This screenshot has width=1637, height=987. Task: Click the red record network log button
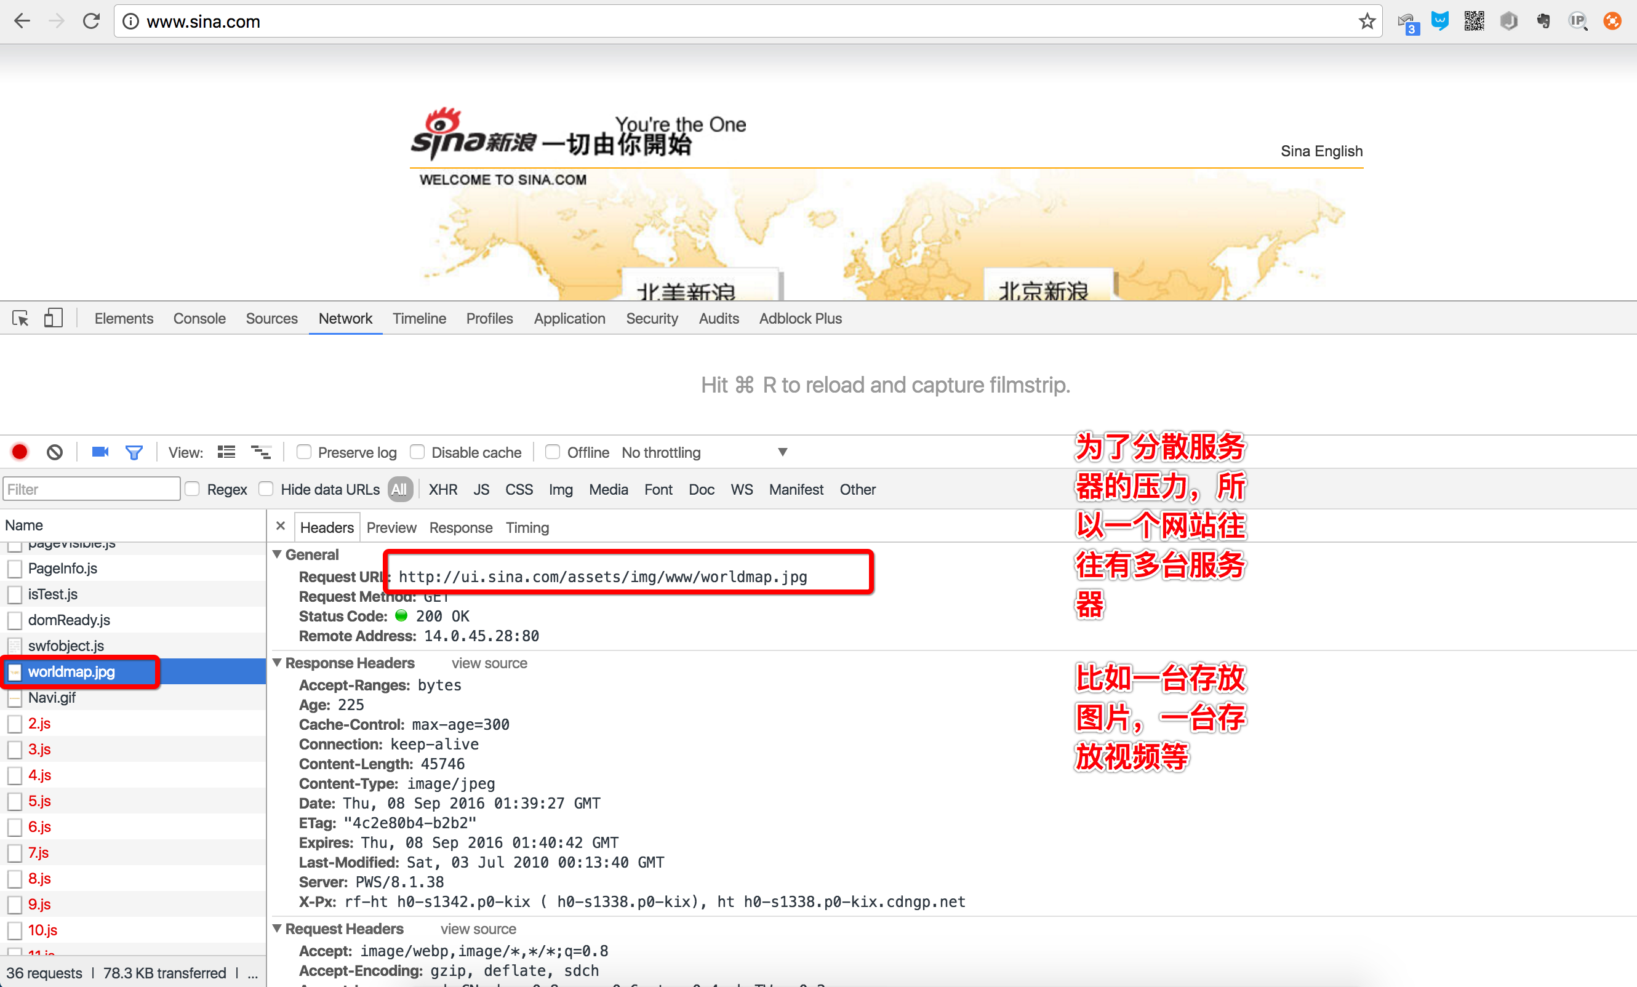coord(20,452)
